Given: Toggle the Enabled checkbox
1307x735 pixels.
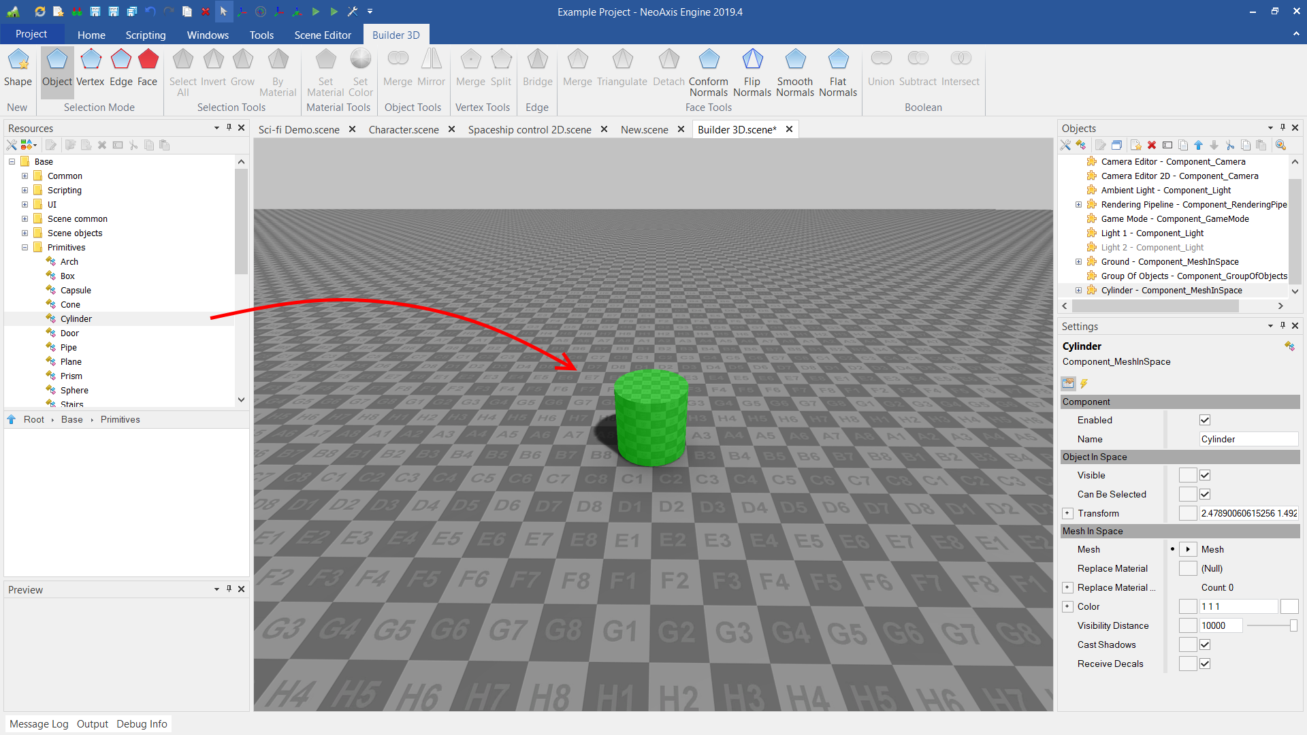Looking at the screenshot, I should (1204, 420).
